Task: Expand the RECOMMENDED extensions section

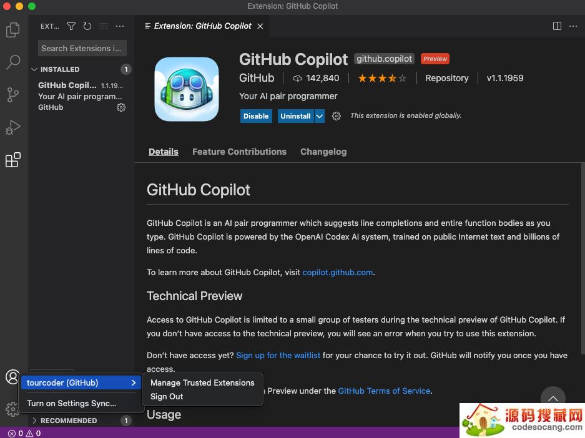Action: pos(35,421)
